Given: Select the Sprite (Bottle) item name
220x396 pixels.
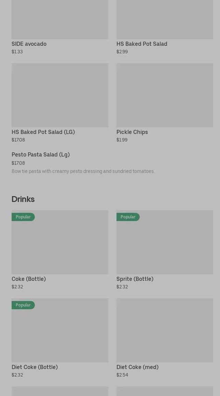Looking at the screenshot, I should (135, 279).
